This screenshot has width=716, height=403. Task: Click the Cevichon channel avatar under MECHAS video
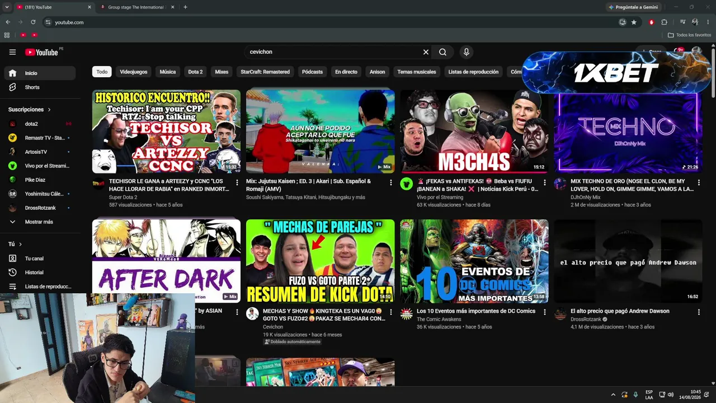(x=253, y=314)
